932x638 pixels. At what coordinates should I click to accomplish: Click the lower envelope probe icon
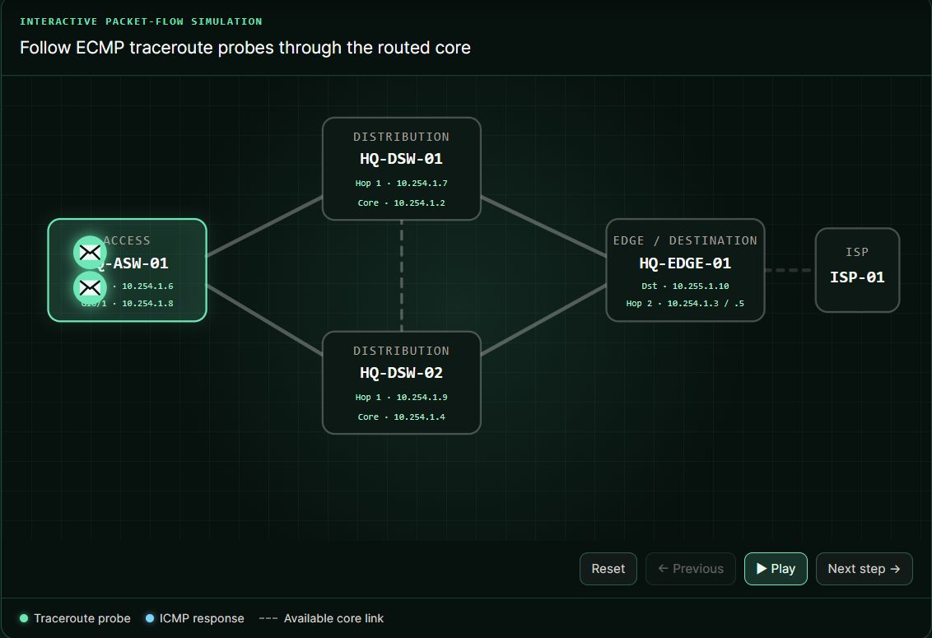pos(90,288)
